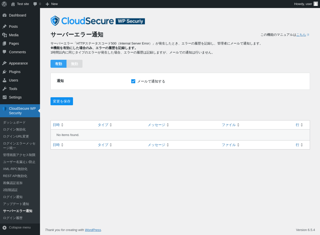Screen dimensions: 320x235
Task: Click the サーバーエラー通知 page heading
Action: [77, 34]
